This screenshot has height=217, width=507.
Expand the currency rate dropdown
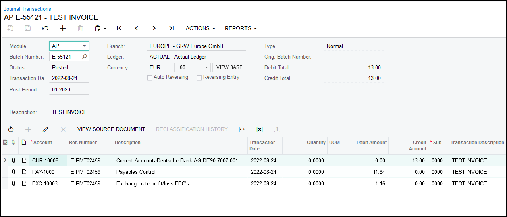click(206, 68)
